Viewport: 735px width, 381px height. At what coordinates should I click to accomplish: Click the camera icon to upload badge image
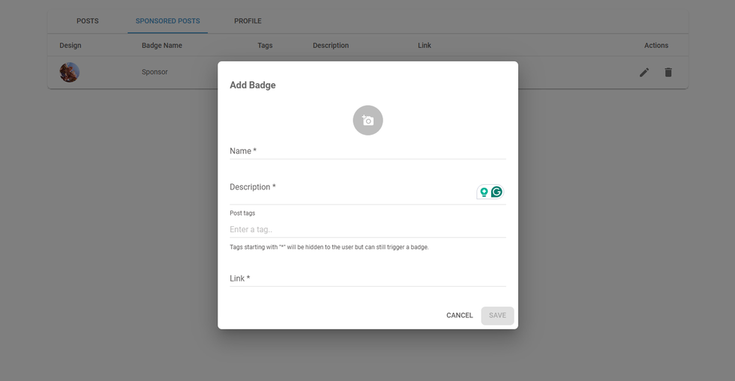[367, 120]
